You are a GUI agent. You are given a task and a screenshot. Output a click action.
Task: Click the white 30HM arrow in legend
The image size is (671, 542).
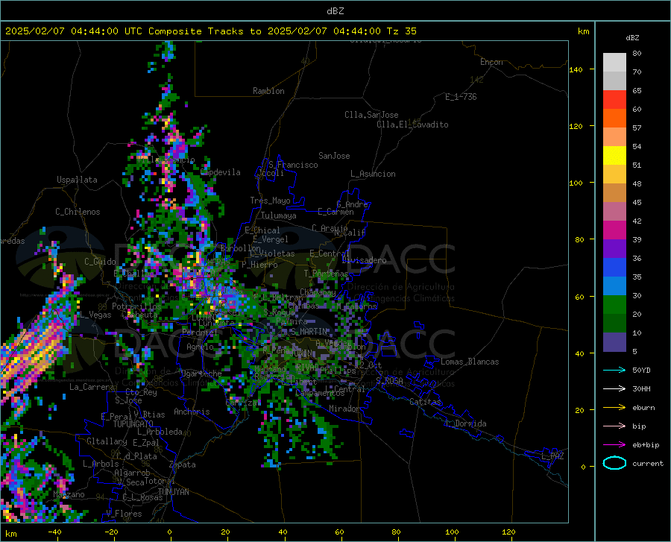point(614,389)
